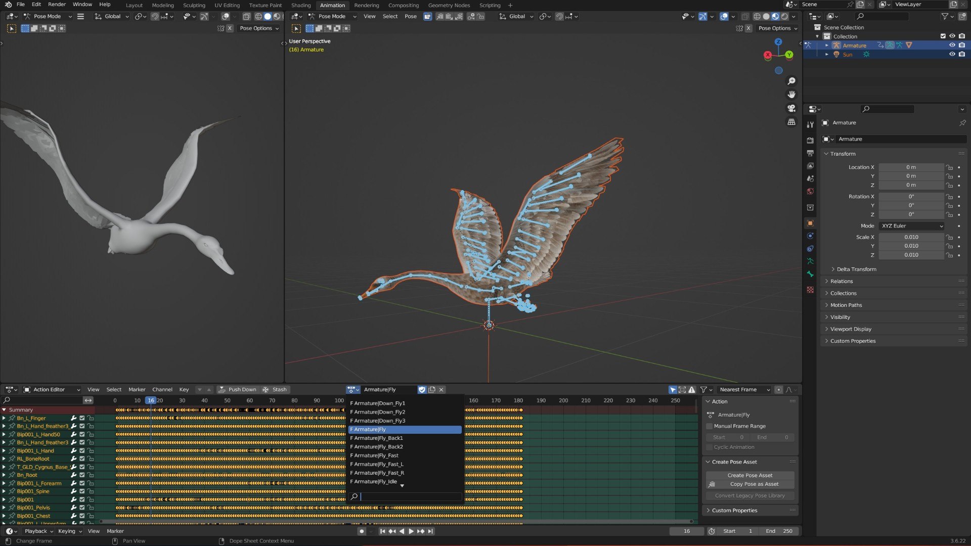Click Copy Pose as Asset button
971x546 pixels.
coord(750,484)
